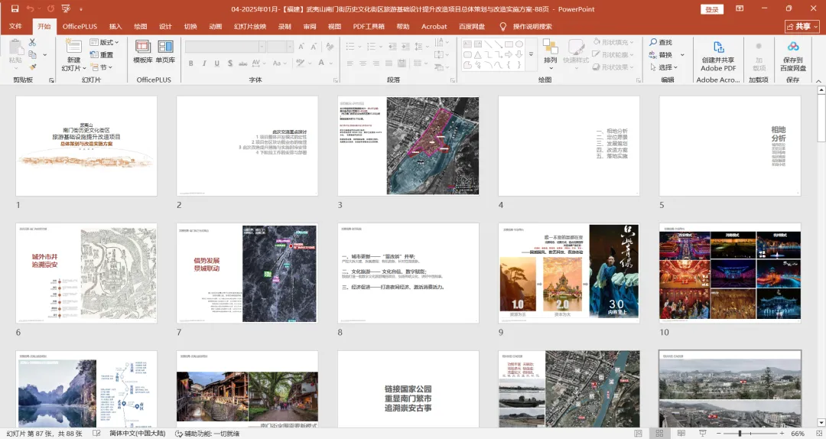The height and width of the screenshot is (439, 826).
Task: Click the Format Painter brush icon
Action: click(33, 67)
